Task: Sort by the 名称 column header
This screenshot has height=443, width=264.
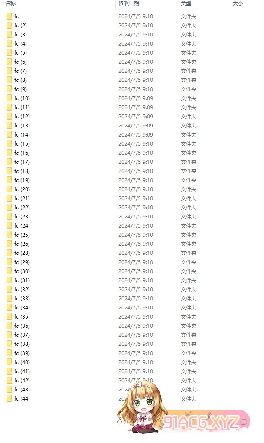Action: [10, 3]
